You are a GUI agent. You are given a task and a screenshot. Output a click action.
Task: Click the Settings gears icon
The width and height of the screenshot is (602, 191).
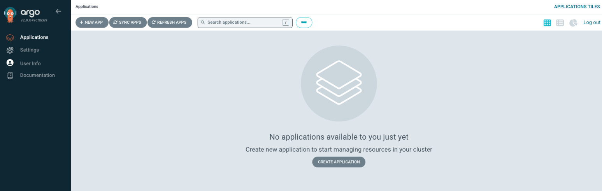click(10, 50)
